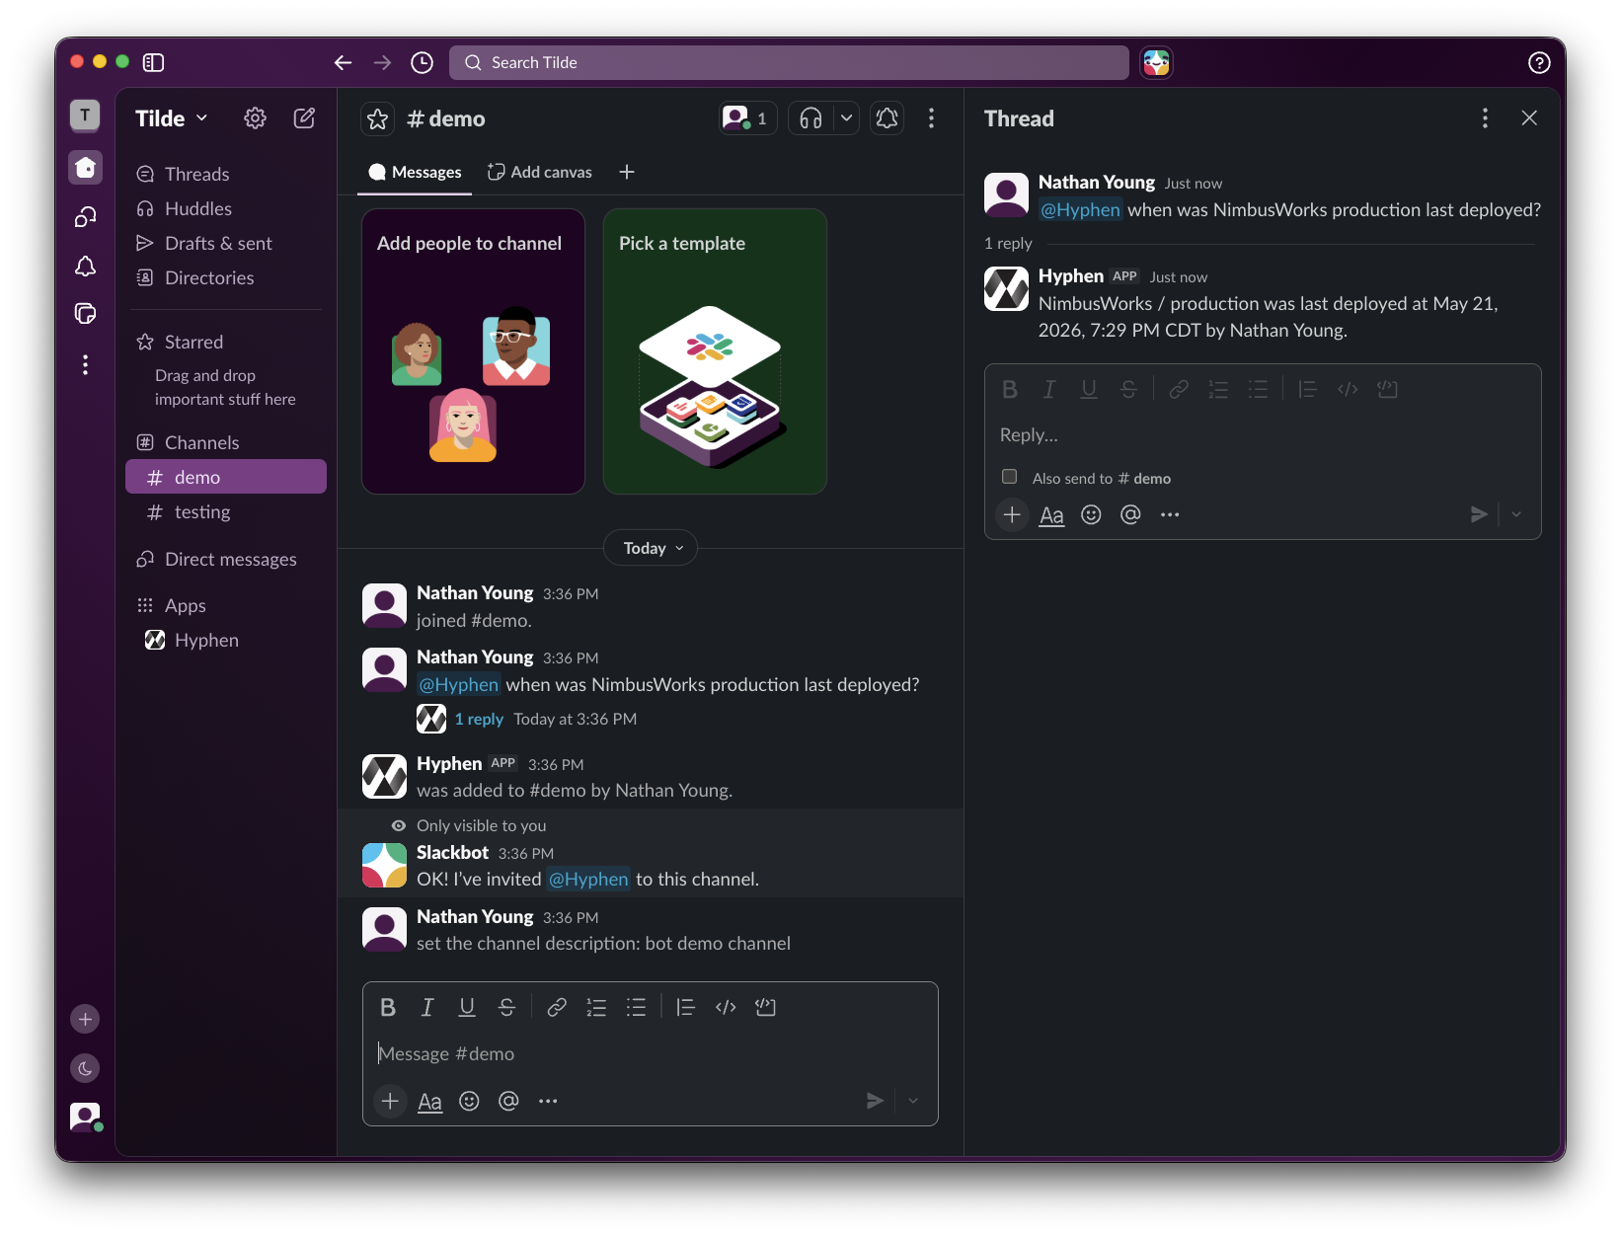Screen dimensions: 1621x1235
Task: Star the demo channel
Action: (377, 118)
